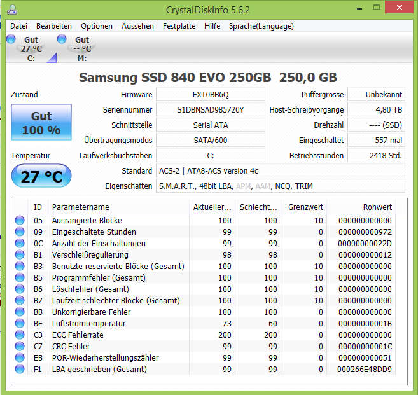The image size is (418, 395).
Task: Click the Übertragungsmodus field SATA/600
Action: pos(211,140)
